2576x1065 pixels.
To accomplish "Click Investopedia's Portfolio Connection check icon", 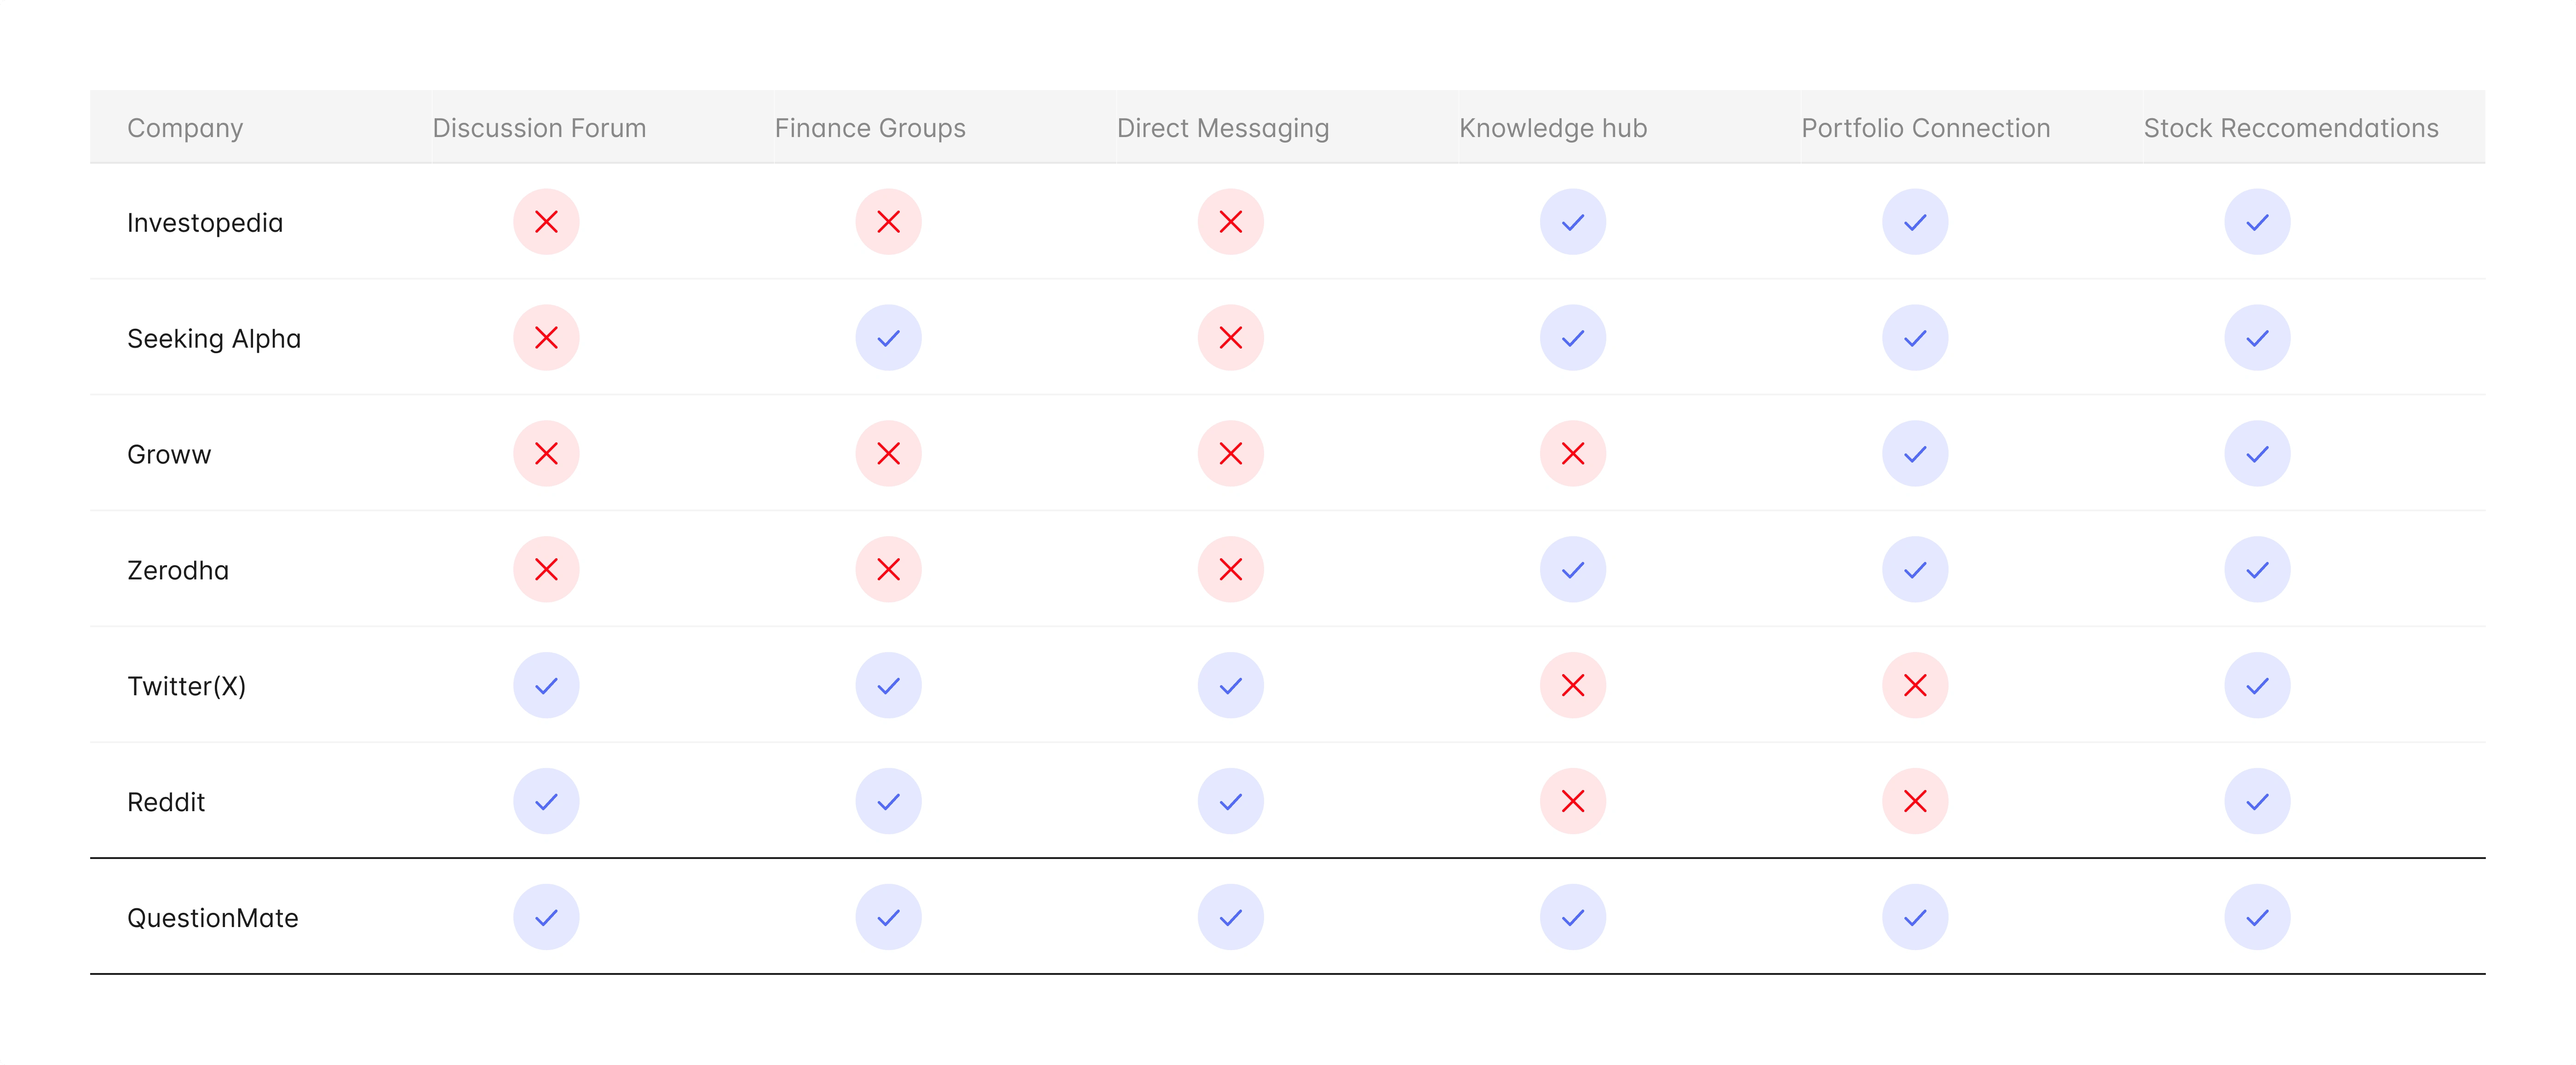I will pos(1915,222).
